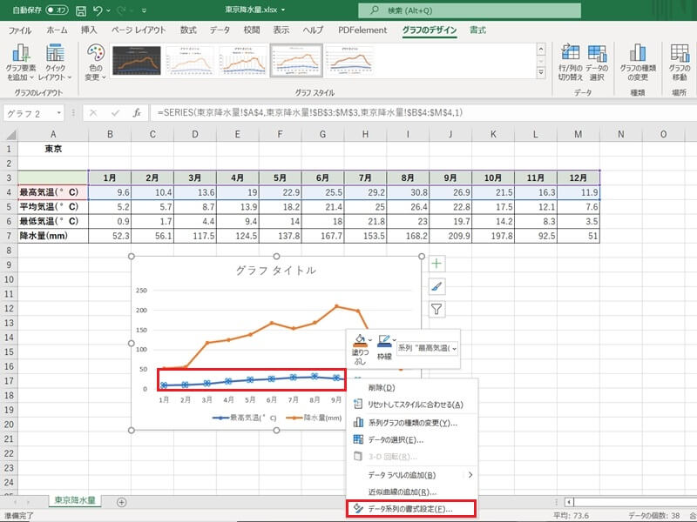Screen dimensions: 697x522
Task: Open 色の変更 dropdown
Action: [x=96, y=61]
